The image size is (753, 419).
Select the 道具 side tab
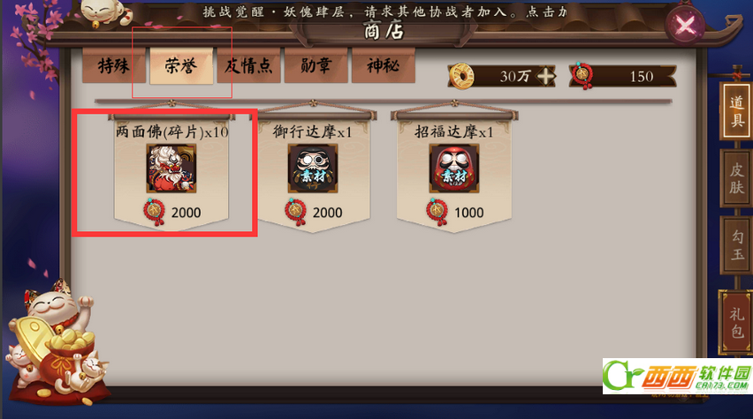(x=736, y=111)
